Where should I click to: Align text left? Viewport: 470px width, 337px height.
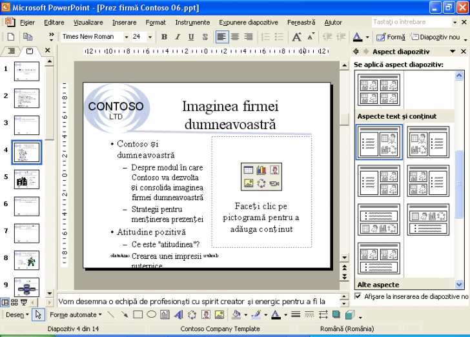click(x=221, y=37)
